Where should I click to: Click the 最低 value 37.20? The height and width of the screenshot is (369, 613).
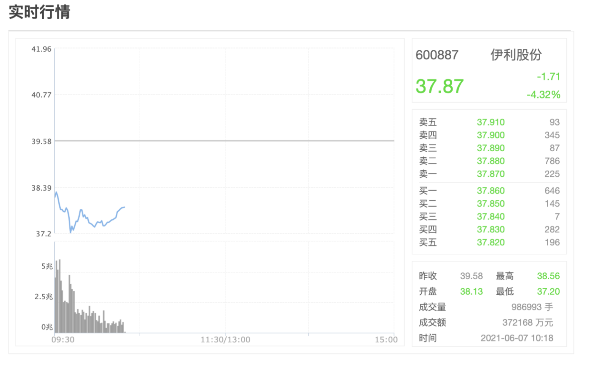coord(548,291)
